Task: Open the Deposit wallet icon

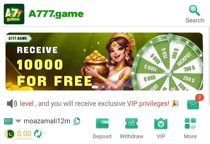Action: (102, 123)
